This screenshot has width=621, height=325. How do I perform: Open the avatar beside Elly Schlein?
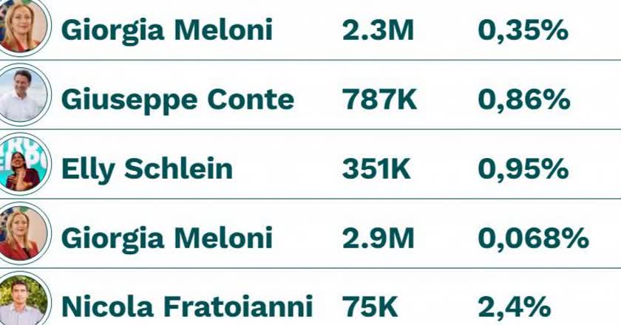point(22,165)
